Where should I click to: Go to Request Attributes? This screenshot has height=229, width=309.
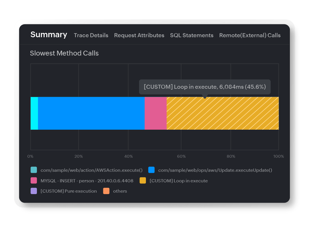139,35
